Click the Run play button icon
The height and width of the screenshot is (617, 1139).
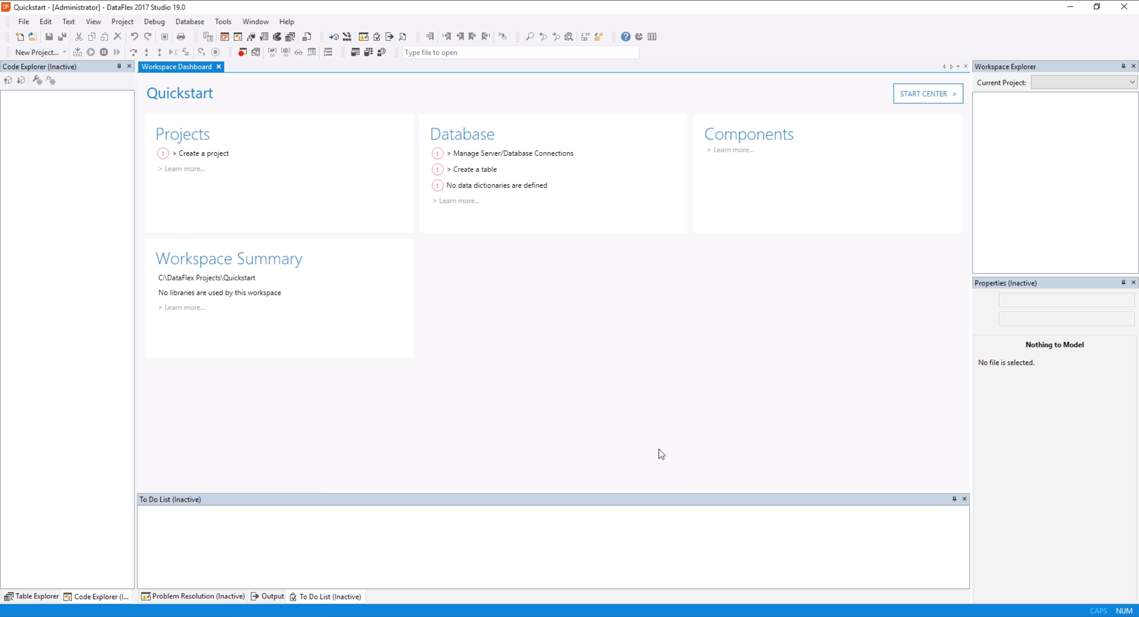(x=91, y=52)
